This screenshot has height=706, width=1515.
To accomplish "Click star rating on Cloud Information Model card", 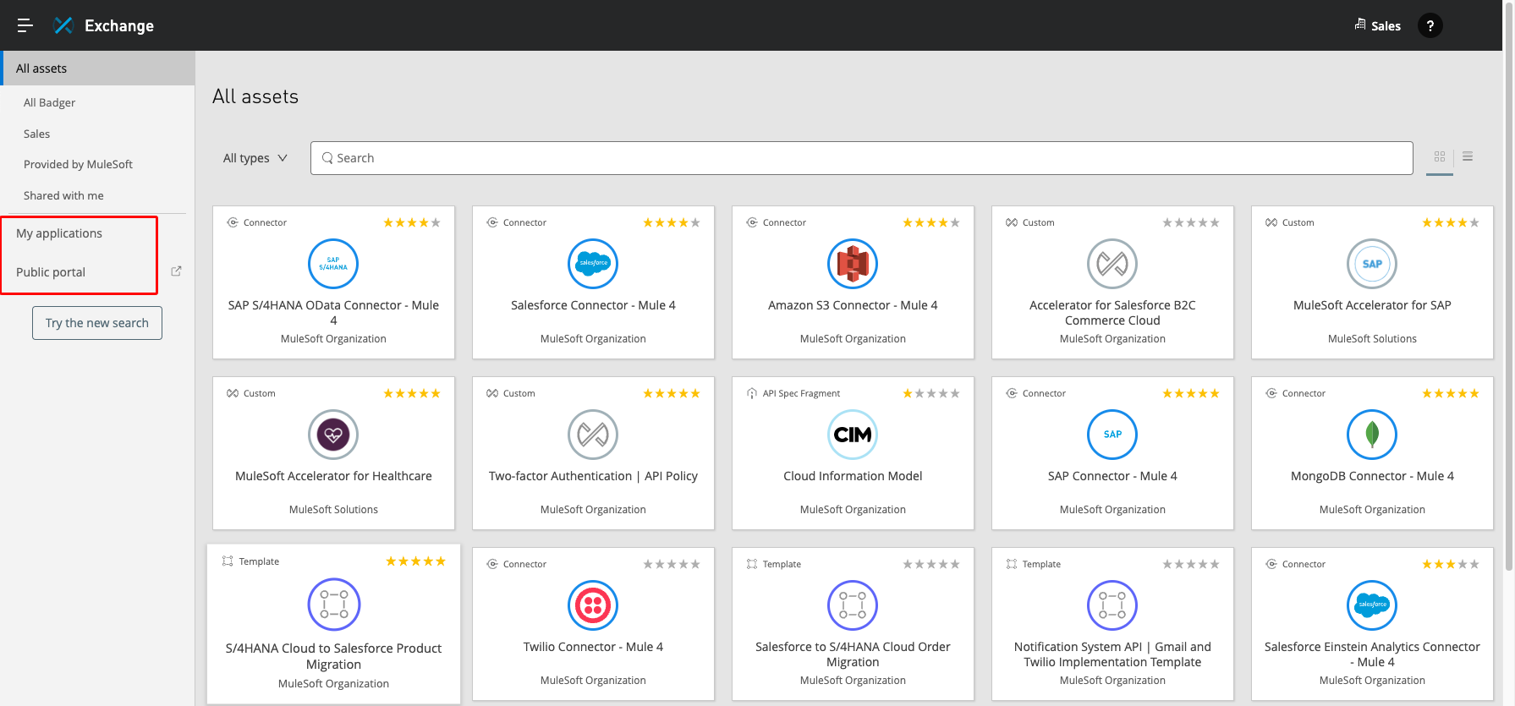I will [931, 394].
